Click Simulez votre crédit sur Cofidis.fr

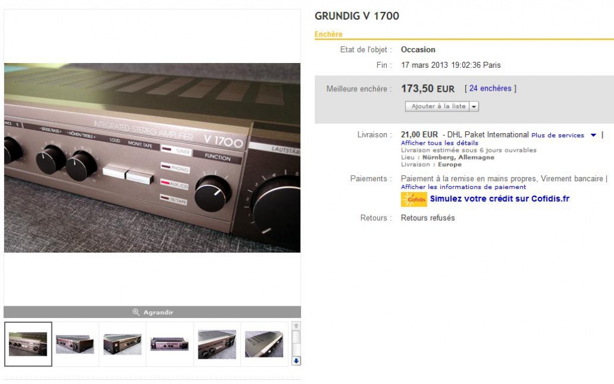[499, 199]
